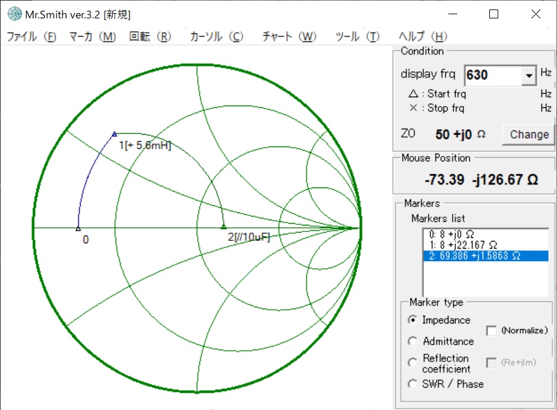Open the ツール (T) menu

tap(357, 37)
